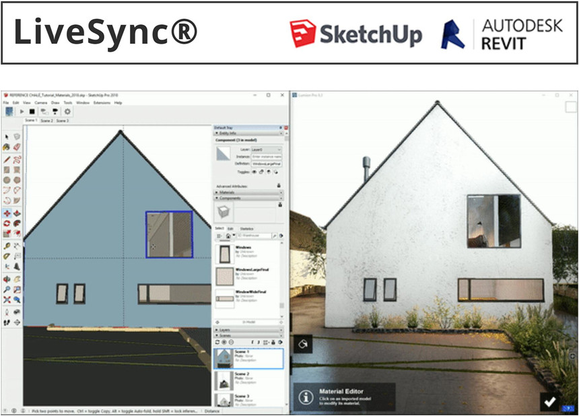
Task: Select the Select arrow tool in SketchUp
Action: pos(7,137)
